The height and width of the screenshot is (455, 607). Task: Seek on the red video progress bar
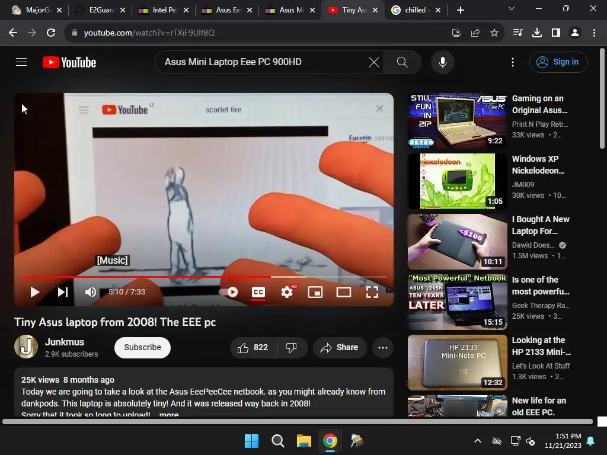coord(205,277)
